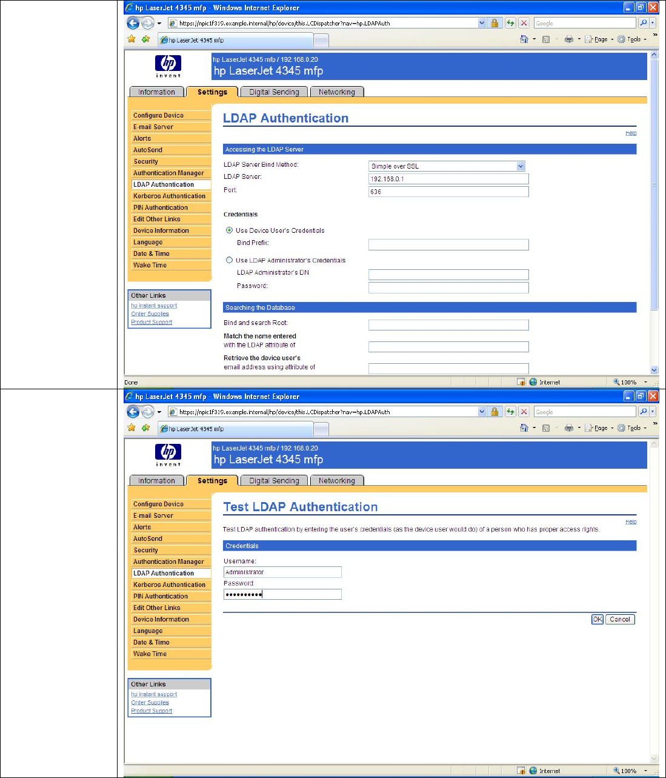Click Forward arrow in LDAP Authentication page browser
Viewport: 666px width, 778px height.
[147, 23]
